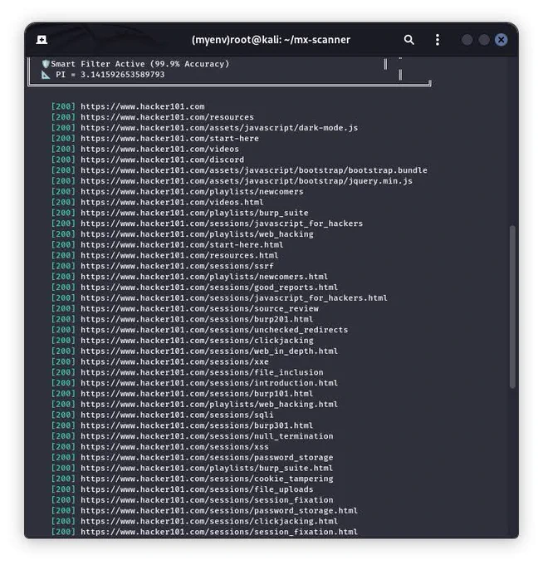Click the jquery.min.js asset URL
Image resolution: width=543 pixels, height=565 pixels.
(247, 181)
